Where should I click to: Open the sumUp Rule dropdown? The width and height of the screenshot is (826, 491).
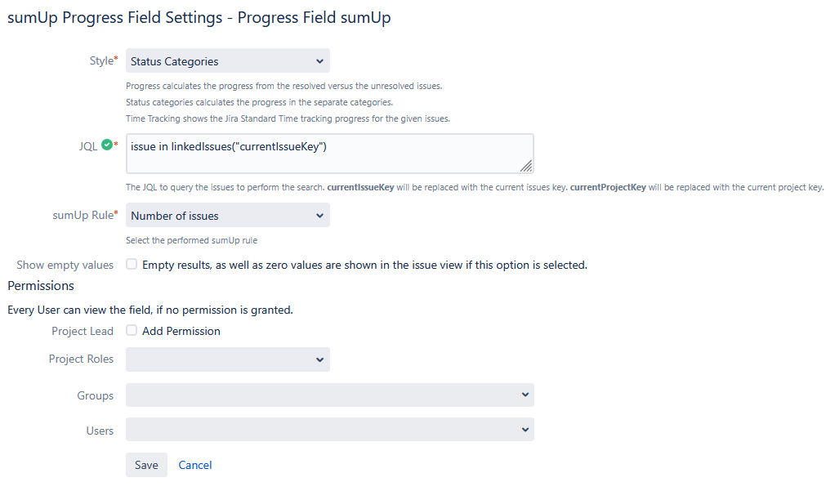tap(227, 216)
